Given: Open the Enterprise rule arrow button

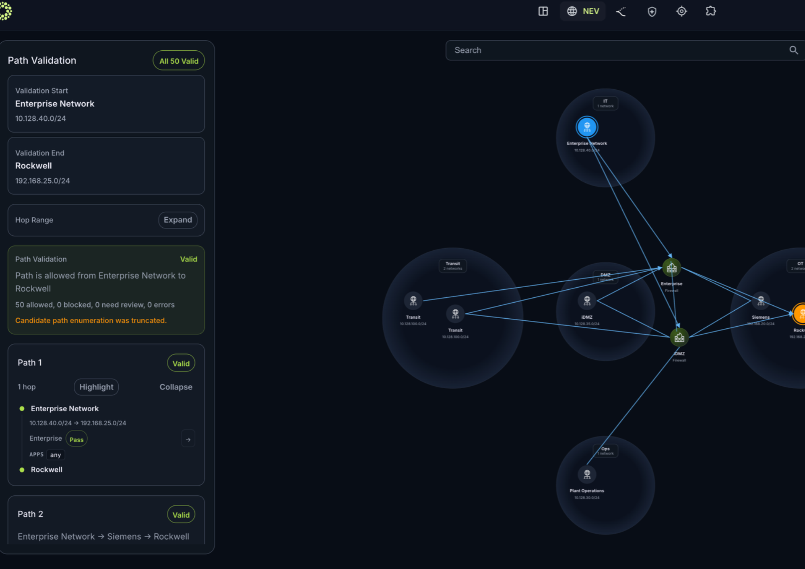Looking at the screenshot, I should (x=188, y=439).
